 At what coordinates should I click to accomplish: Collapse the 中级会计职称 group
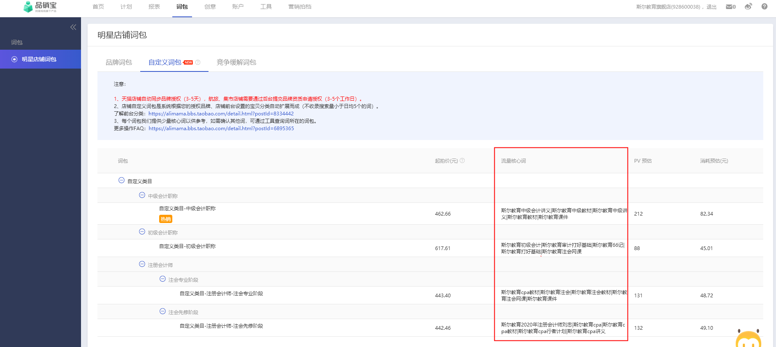coord(142,195)
